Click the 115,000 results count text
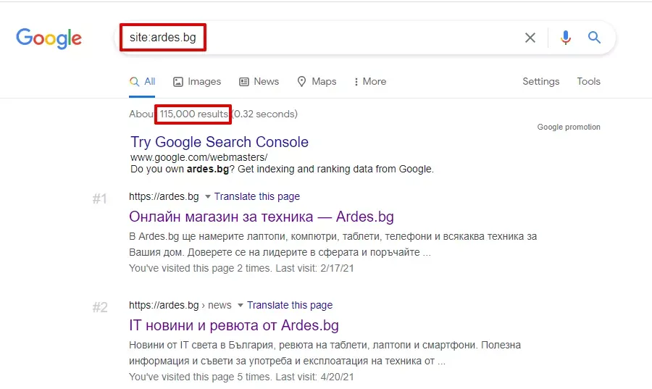 pos(193,114)
